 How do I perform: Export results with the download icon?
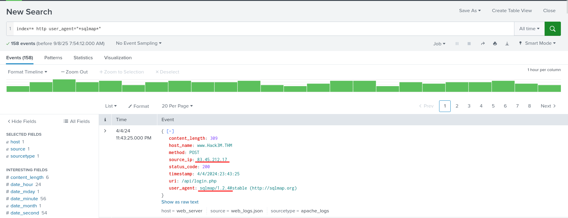pos(507,44)
